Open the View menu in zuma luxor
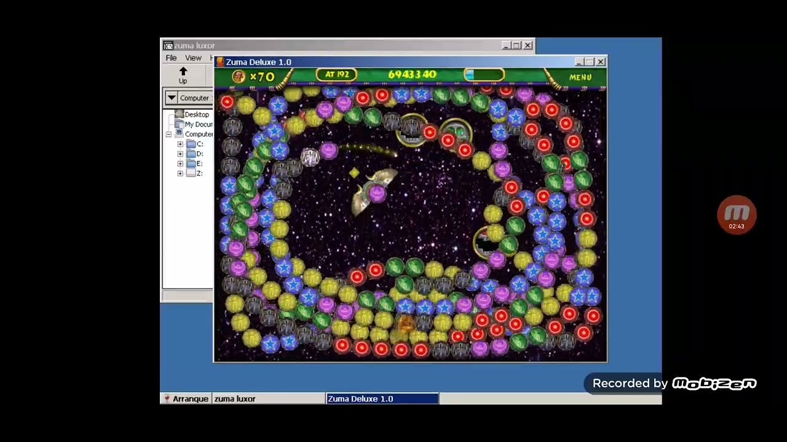This screenshot has height=442, width=787. click(x=193, y=58)
